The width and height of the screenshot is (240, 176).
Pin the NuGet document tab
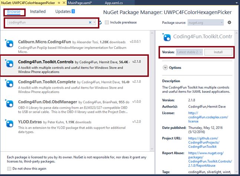click(59, 3)
